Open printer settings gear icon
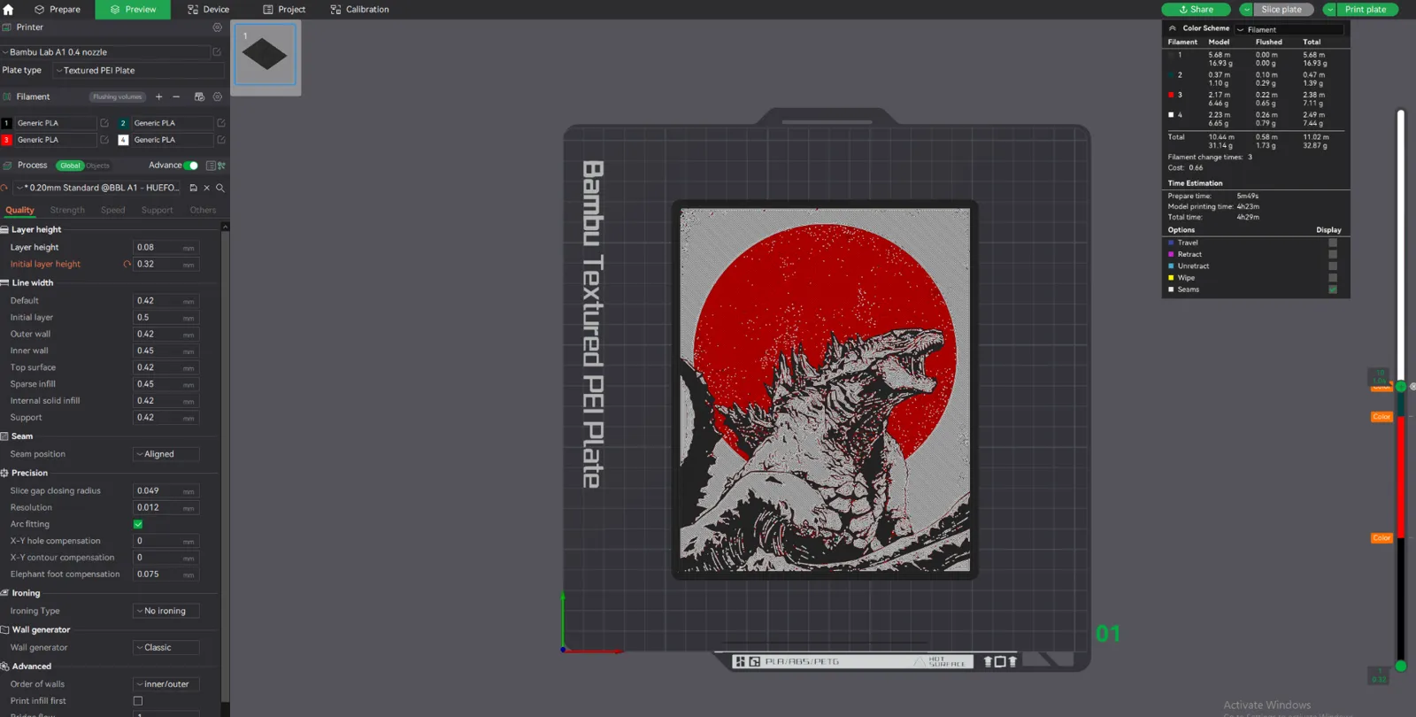Screen dimensions: 1416x717 click(x=217, y=27)
